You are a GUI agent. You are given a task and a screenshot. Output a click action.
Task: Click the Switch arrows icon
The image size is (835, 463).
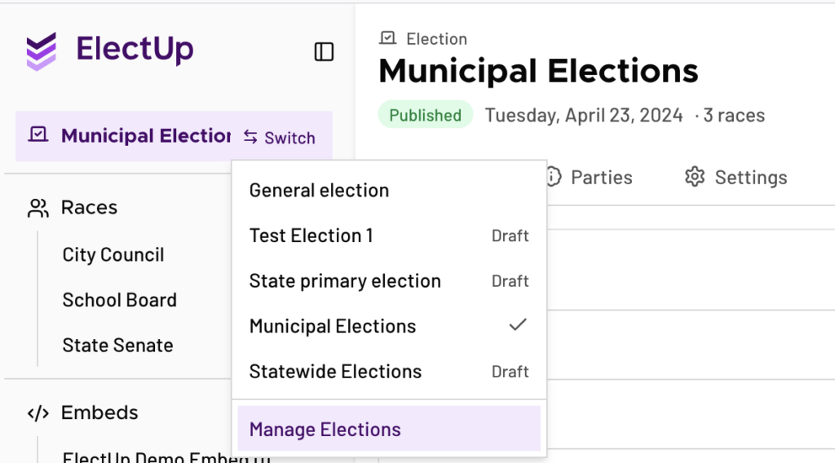coord(251,137)
